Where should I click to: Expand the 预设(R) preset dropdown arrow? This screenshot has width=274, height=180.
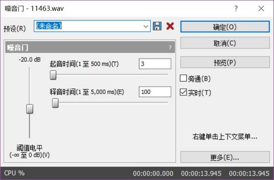pyautogui.click(x=146, y=26)
